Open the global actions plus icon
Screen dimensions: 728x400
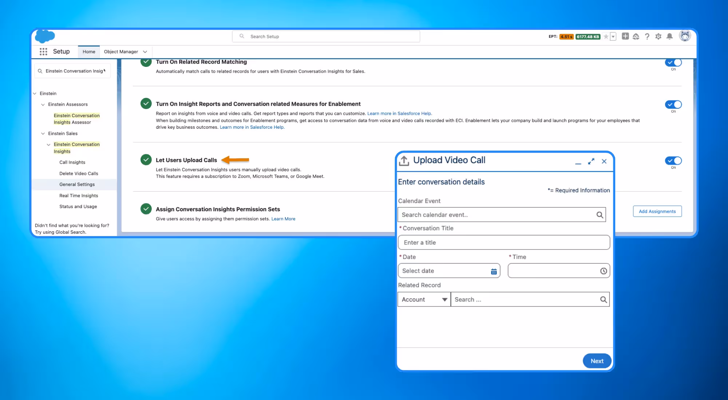pyautogui.click(x=625, y=36)
